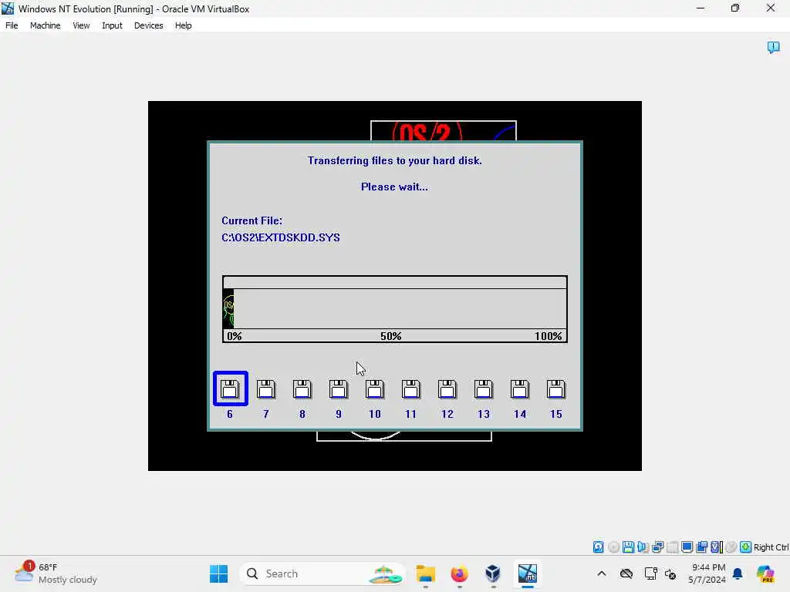Select floppy disk 7 icon
Screen dimensions: 790x592
point(266,388)
